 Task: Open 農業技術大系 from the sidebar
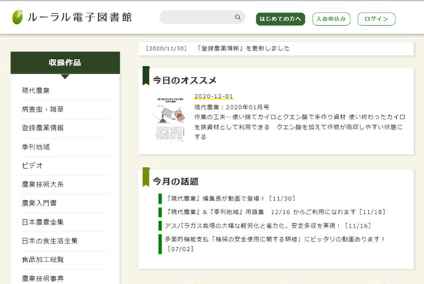(x=42, y=184)
